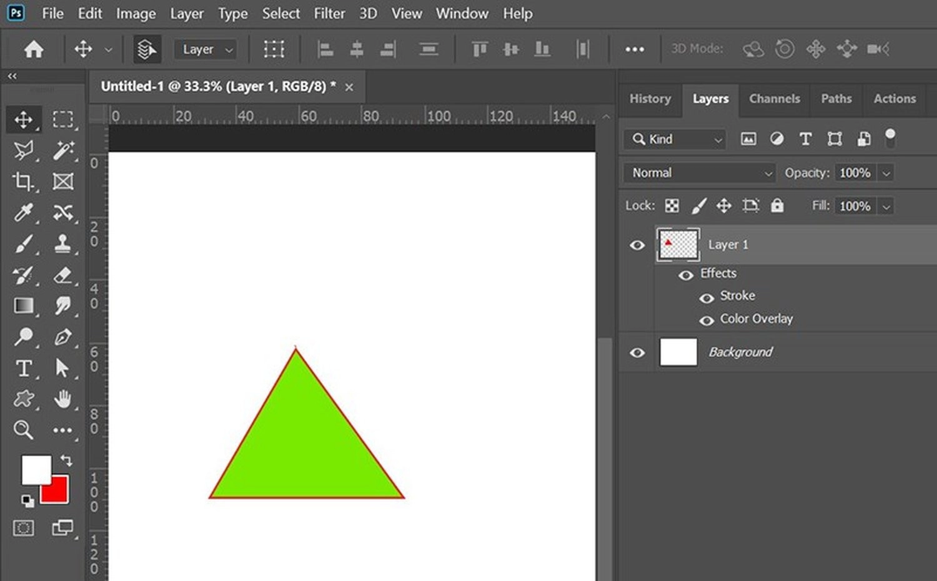The image size is (937, 581).
Task: Change the screen mode
Action: [62, 528]
